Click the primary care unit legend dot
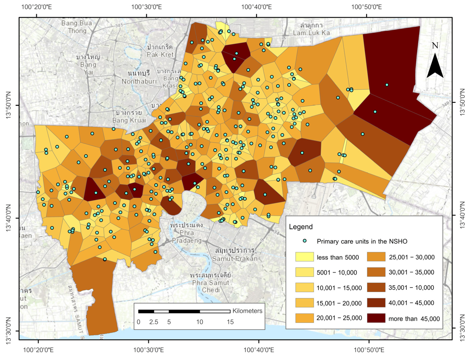Image resolution: width=468 pixels, height=360 pixels. (304, 241)
